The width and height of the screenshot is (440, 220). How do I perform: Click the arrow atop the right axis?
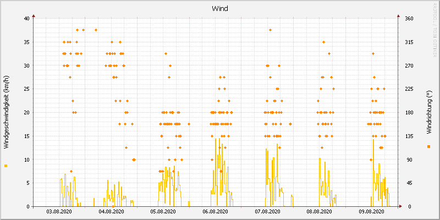pos(398,16)
